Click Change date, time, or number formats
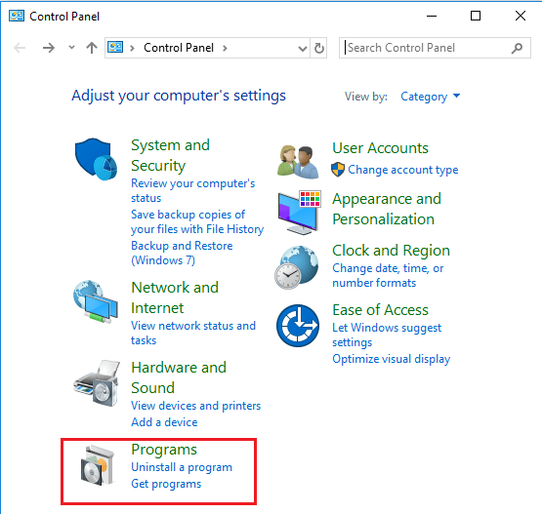The image size is (543, 514). pyautogui.click(x=388, y=275)
